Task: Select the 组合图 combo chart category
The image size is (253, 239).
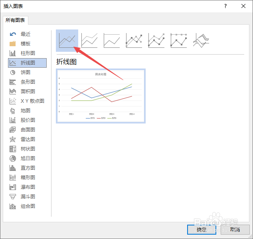Action: pyautogui.click(x=27, y=206)
